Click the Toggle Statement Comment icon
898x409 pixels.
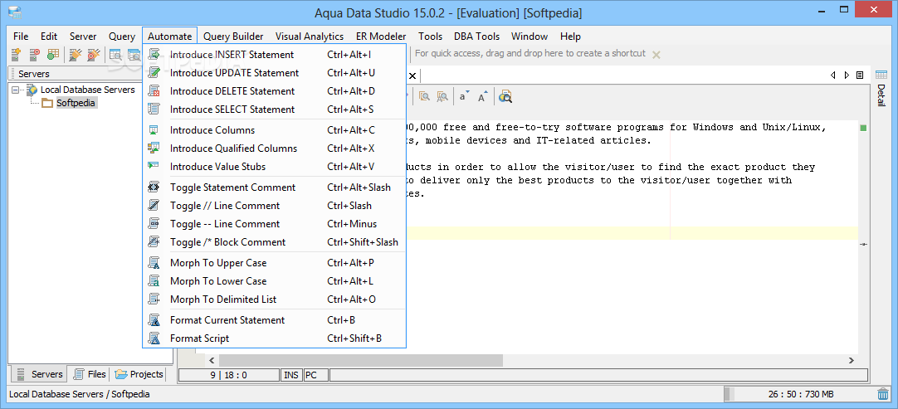154,187
